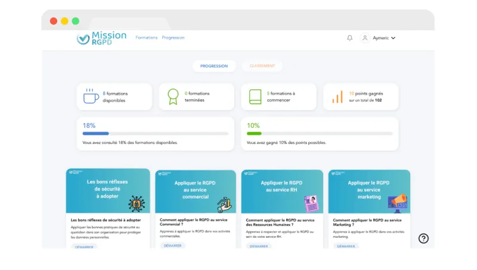Click the yellow minimize window button
The height and width of the screenshot is (270, 477).
pos(64,21)
